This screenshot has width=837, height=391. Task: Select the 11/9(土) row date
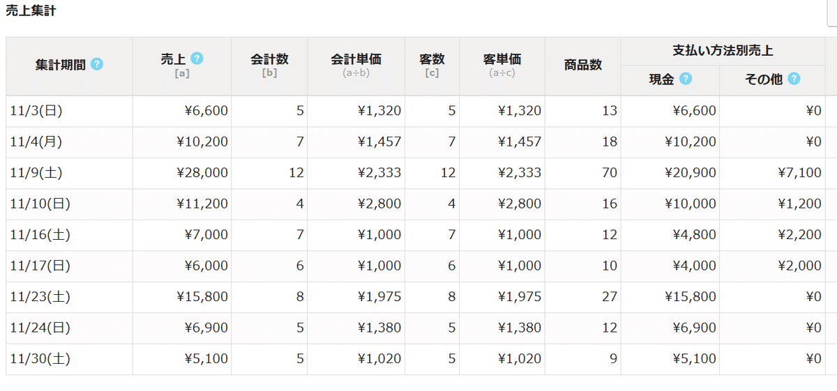[36, 173]
